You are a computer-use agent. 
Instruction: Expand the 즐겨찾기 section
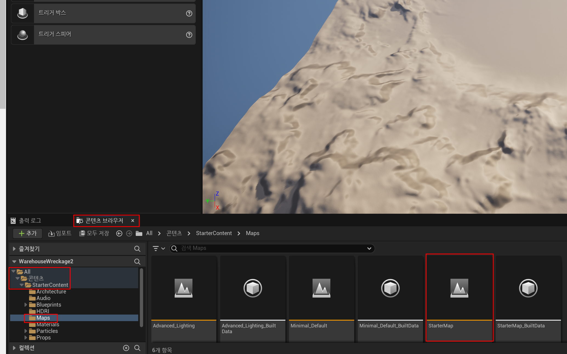click(x=14, y=249)
